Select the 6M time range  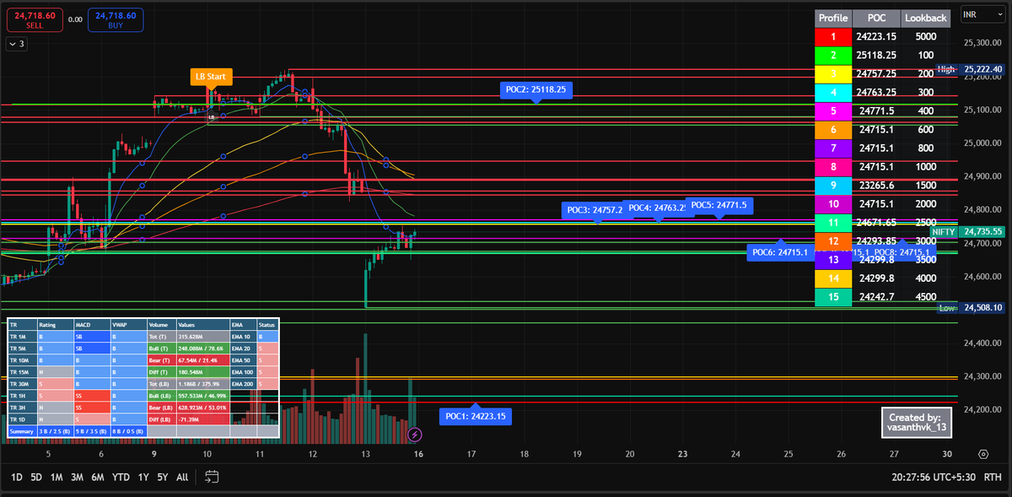pyautogui.click(x=98, y=477)
